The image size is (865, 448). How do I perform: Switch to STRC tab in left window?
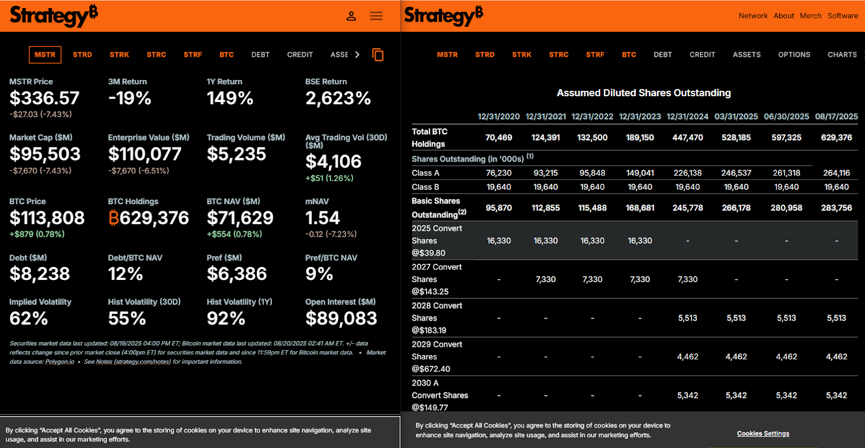(156, 55)
